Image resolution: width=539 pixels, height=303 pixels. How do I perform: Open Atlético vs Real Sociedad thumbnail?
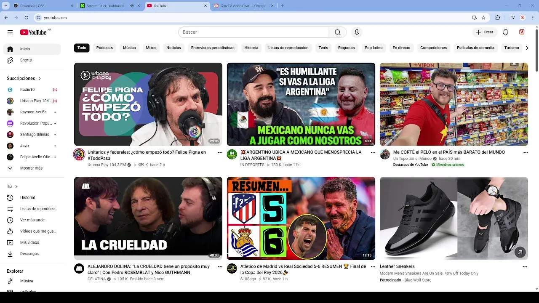click(301, 218)
